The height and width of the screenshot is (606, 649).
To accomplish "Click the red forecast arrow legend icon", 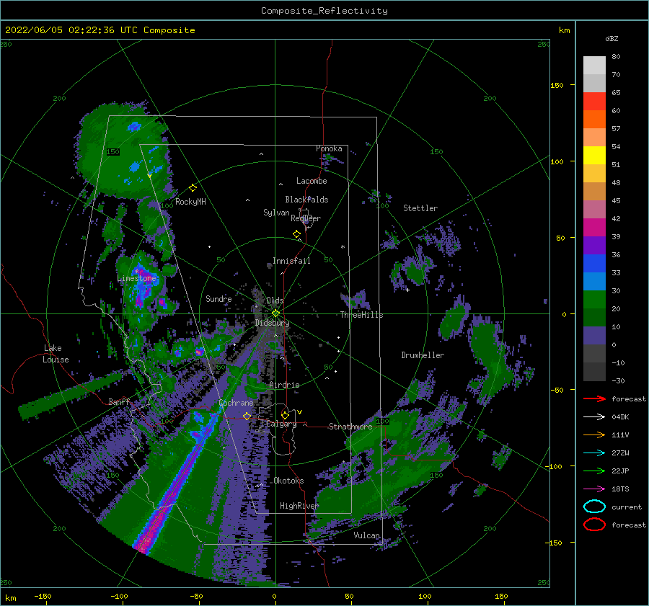I will (x=594, y=398).
